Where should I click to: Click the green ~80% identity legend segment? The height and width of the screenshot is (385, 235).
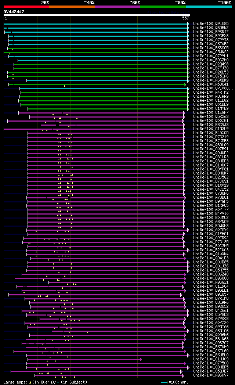pos(163,7)
